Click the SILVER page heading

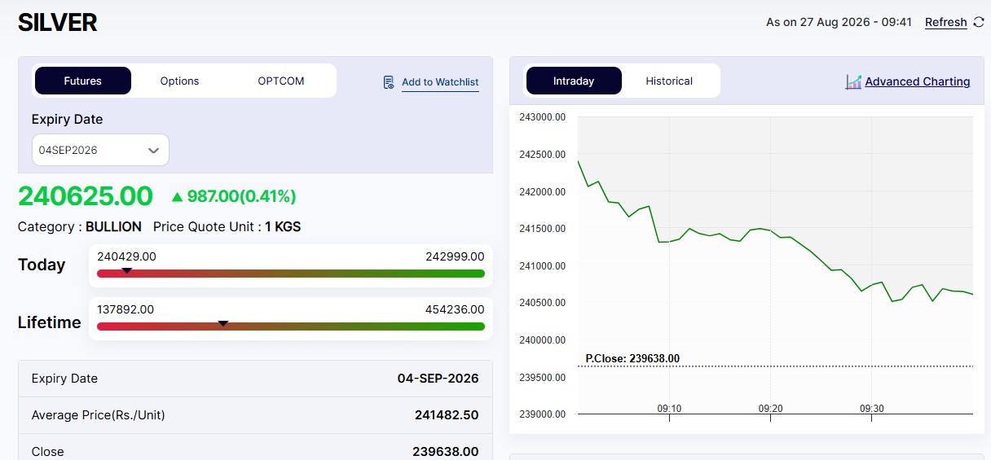click(x=58, y=23)
